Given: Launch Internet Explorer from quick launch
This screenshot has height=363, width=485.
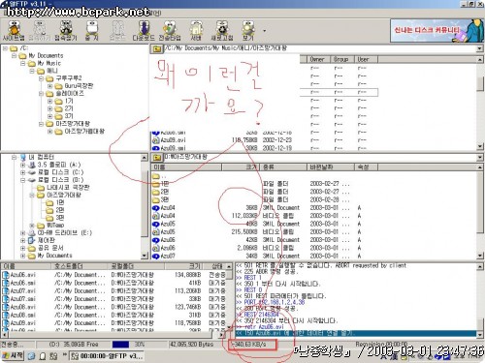Looking at the screenshot, I should pyautogui.click(x=31, y=356).
